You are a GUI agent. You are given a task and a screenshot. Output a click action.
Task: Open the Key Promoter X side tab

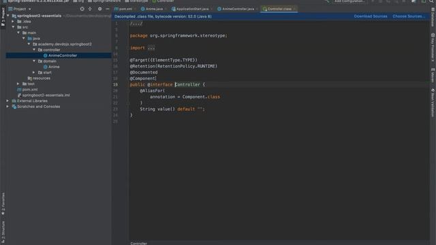pos(433,47)
